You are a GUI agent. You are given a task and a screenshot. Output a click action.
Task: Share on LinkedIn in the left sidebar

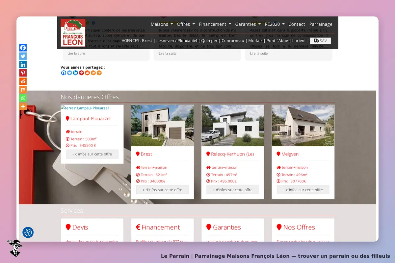(23, 64)
